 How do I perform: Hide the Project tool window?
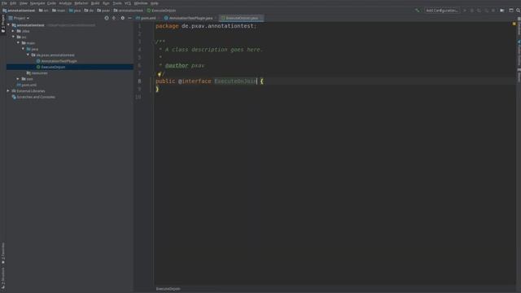point(129,18)
